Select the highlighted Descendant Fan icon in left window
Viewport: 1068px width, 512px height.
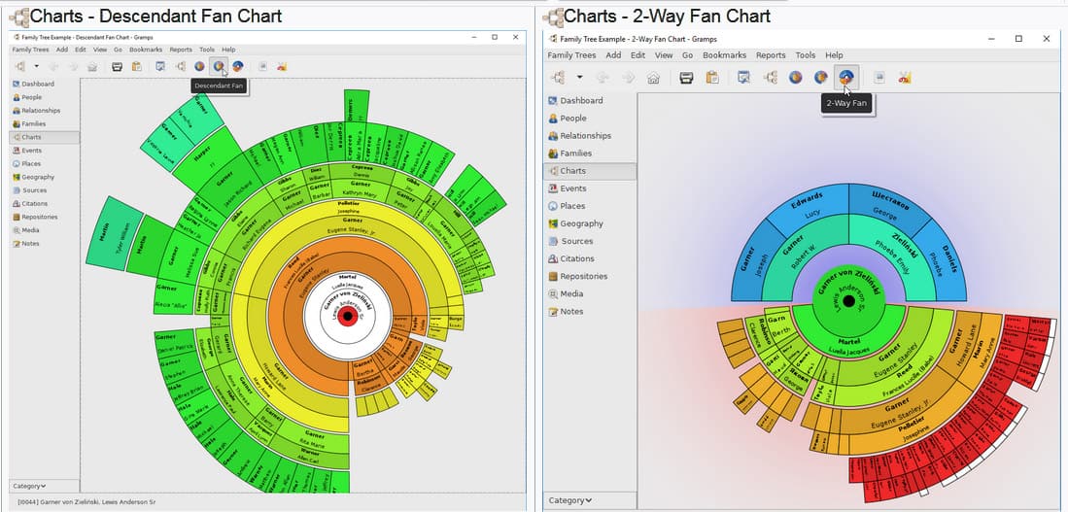pyautogui.click(x=218, y=66)
